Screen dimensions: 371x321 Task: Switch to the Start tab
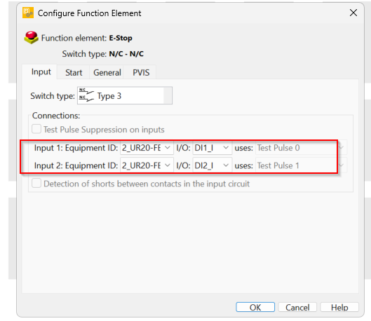point(74,72)
